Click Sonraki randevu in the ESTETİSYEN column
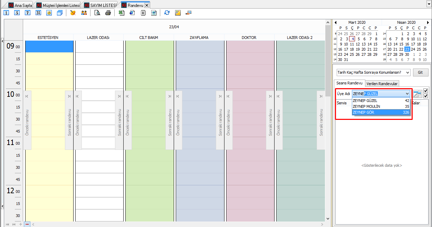 point(69,120)
